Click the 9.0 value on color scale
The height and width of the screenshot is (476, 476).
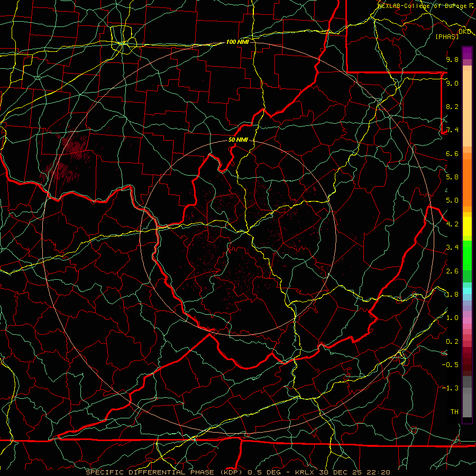(452, 83)
